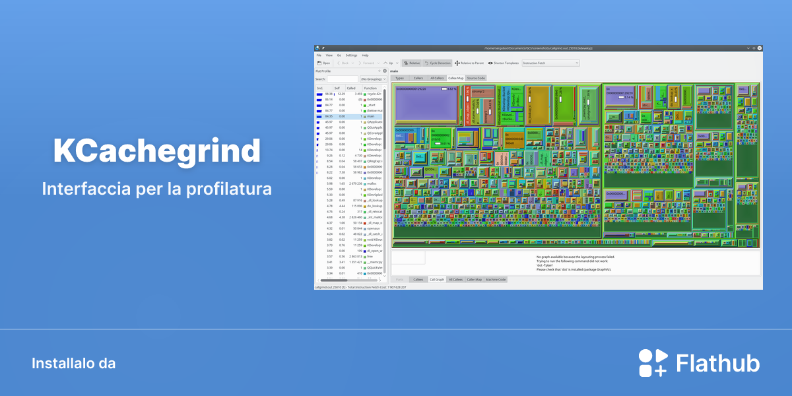
Task: Select the _start function row
Action: tap(348, 105)
